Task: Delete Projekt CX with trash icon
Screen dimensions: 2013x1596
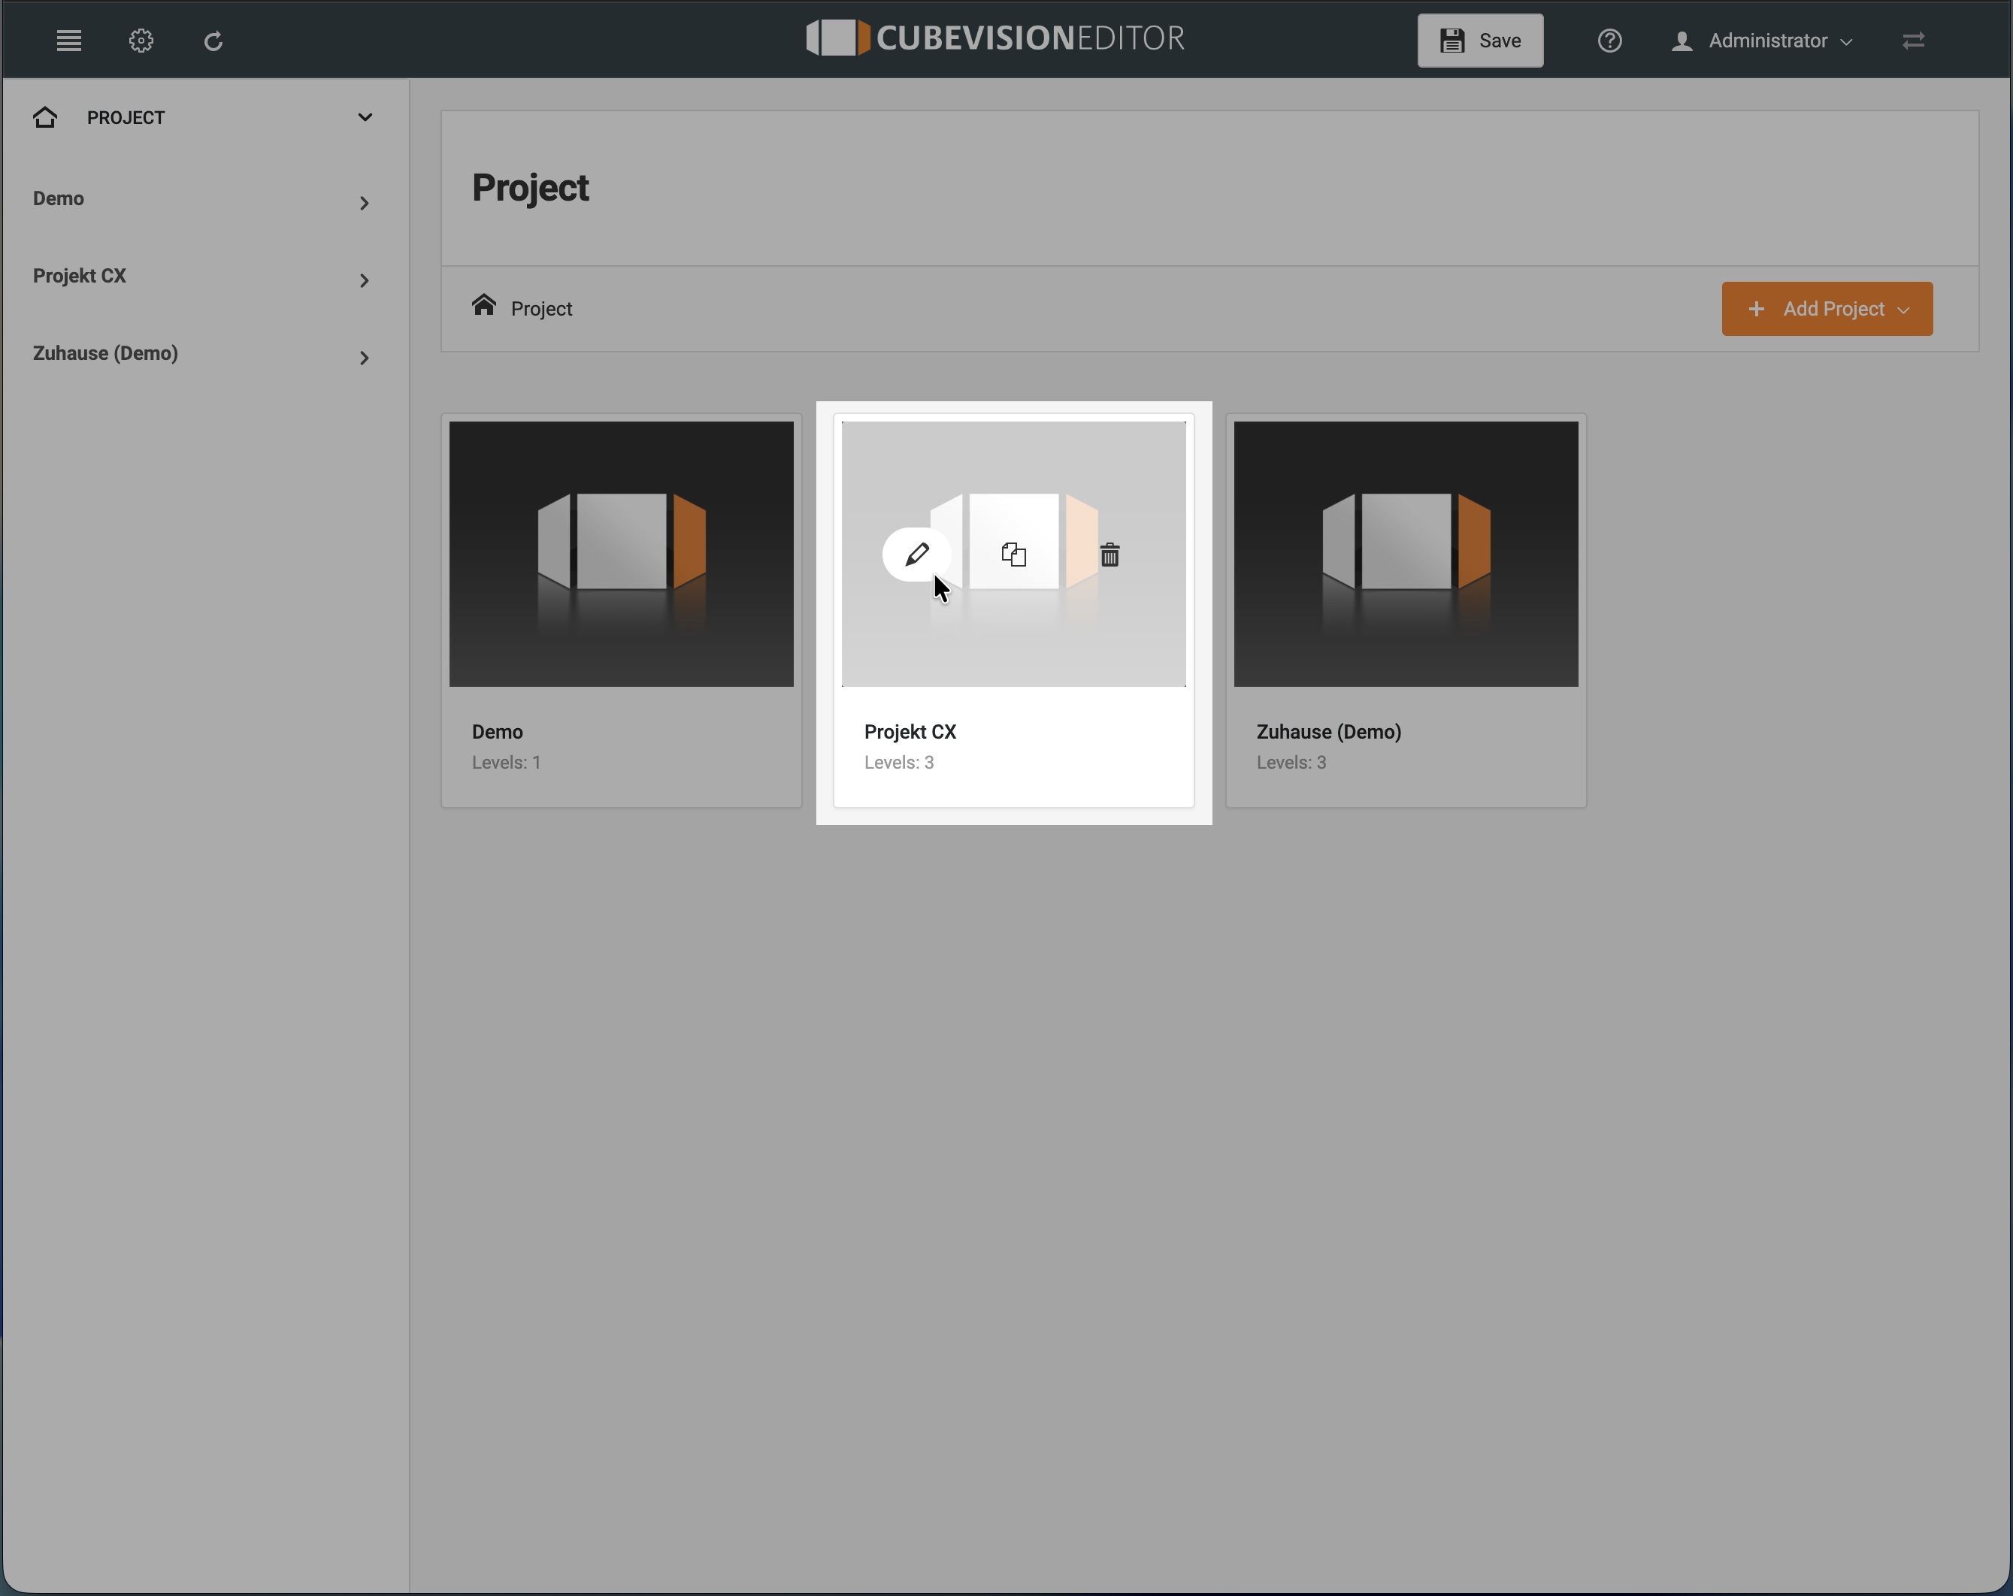Action: pyautogui.click(x=1109, y=555)
